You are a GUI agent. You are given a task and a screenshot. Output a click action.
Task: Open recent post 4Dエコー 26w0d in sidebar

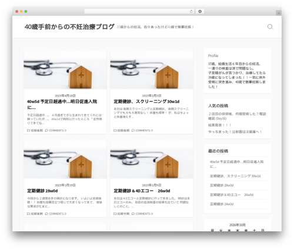coord(232,195)
